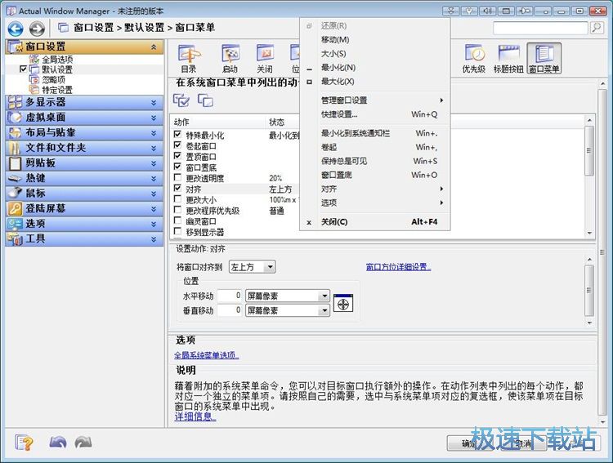Open the 窗口方位详细设置 link
This screenshot has width=613, height=463.
(398, 267)
